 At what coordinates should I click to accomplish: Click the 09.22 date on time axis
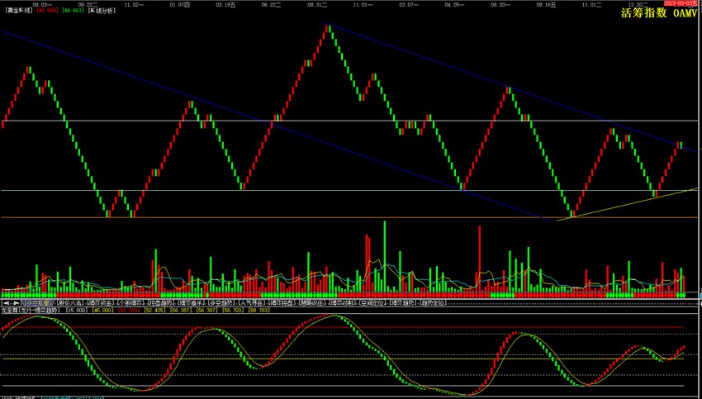(x=88, y=4)
